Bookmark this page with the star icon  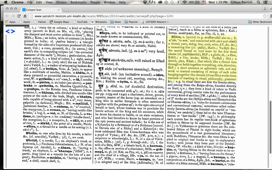pyautogui.click(x=264, y=16)
